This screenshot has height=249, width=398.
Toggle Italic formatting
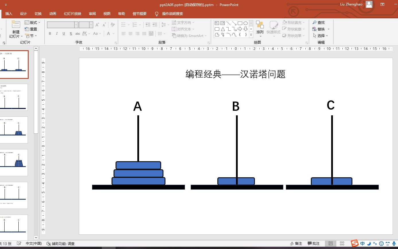pos(57,34)
